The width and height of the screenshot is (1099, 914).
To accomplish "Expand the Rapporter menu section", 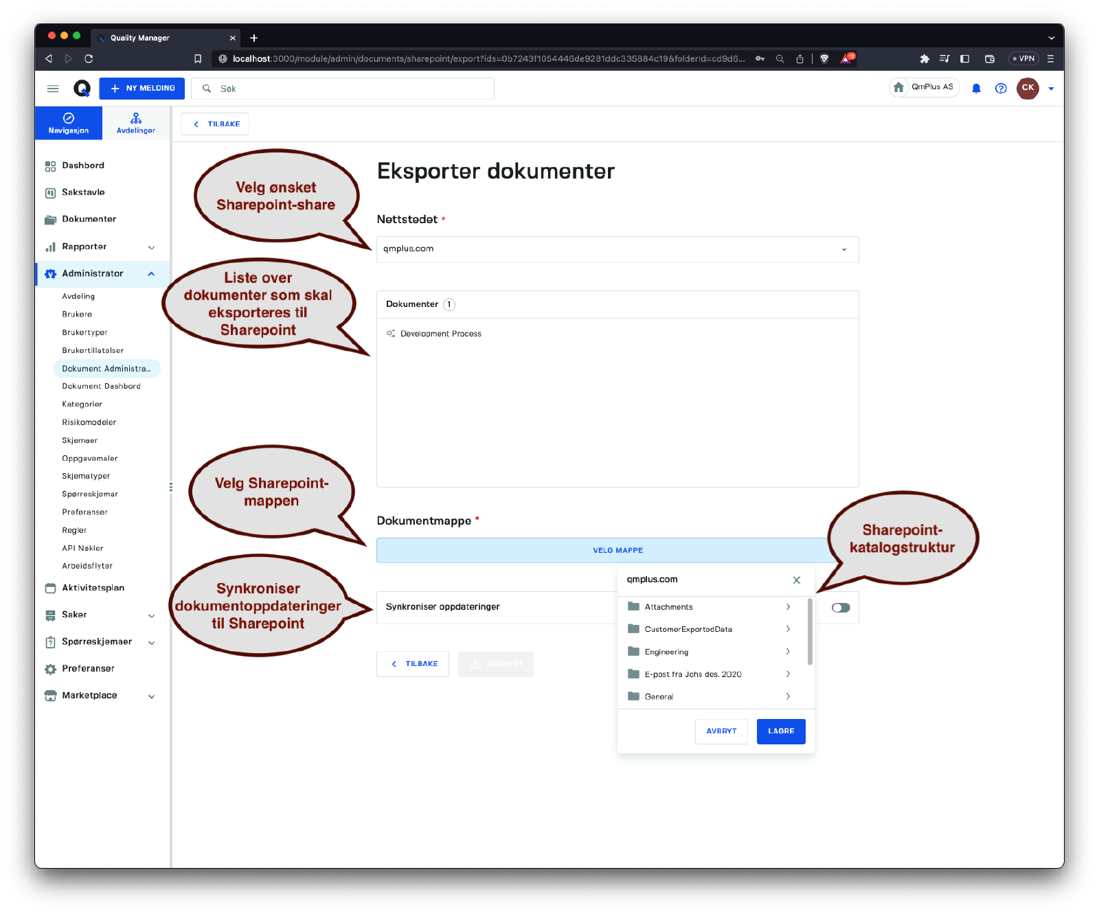I will point(151,247).
